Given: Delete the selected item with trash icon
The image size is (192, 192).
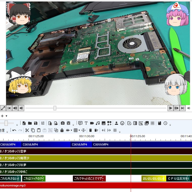Looking at the screenshot, I should [x=91, y=130].
